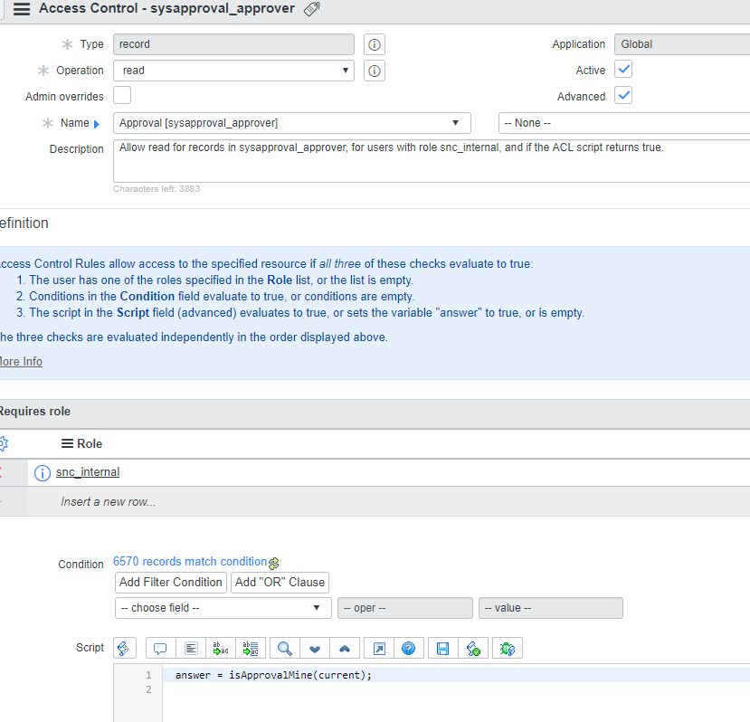Open the form context menu hamburger
Viewport: 750px width, 722px height.
(22, 9)
